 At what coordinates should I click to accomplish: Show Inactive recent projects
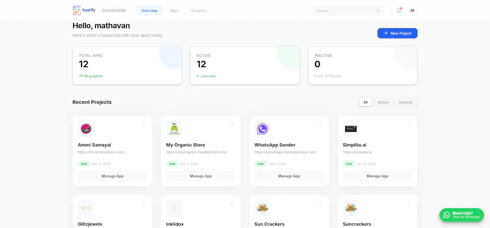click(405, 102)
